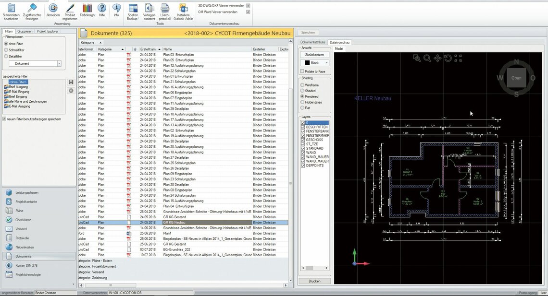Open Stammdaten bearbeiten tool
Viewport: 548px width, 296px height.
pyautogui.click(x=11, y=12)
